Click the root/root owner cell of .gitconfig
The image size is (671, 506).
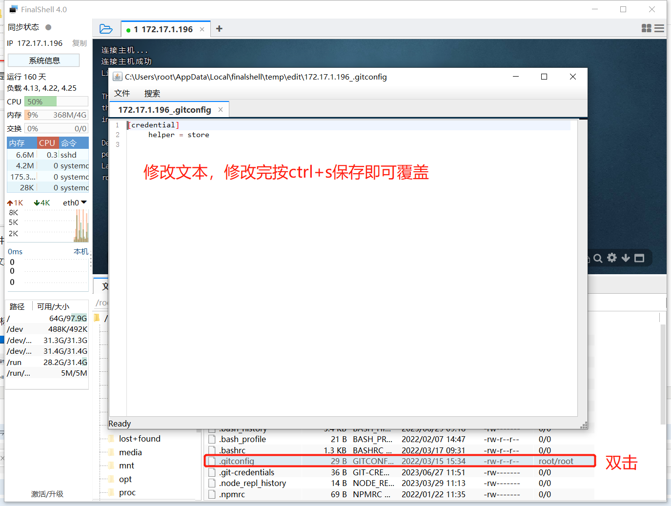tap(556, 461)
